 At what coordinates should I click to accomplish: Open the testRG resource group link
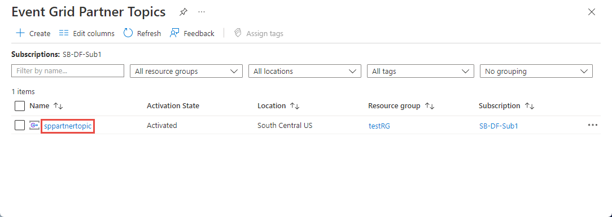pyautogui.click(x=379, y=126)
